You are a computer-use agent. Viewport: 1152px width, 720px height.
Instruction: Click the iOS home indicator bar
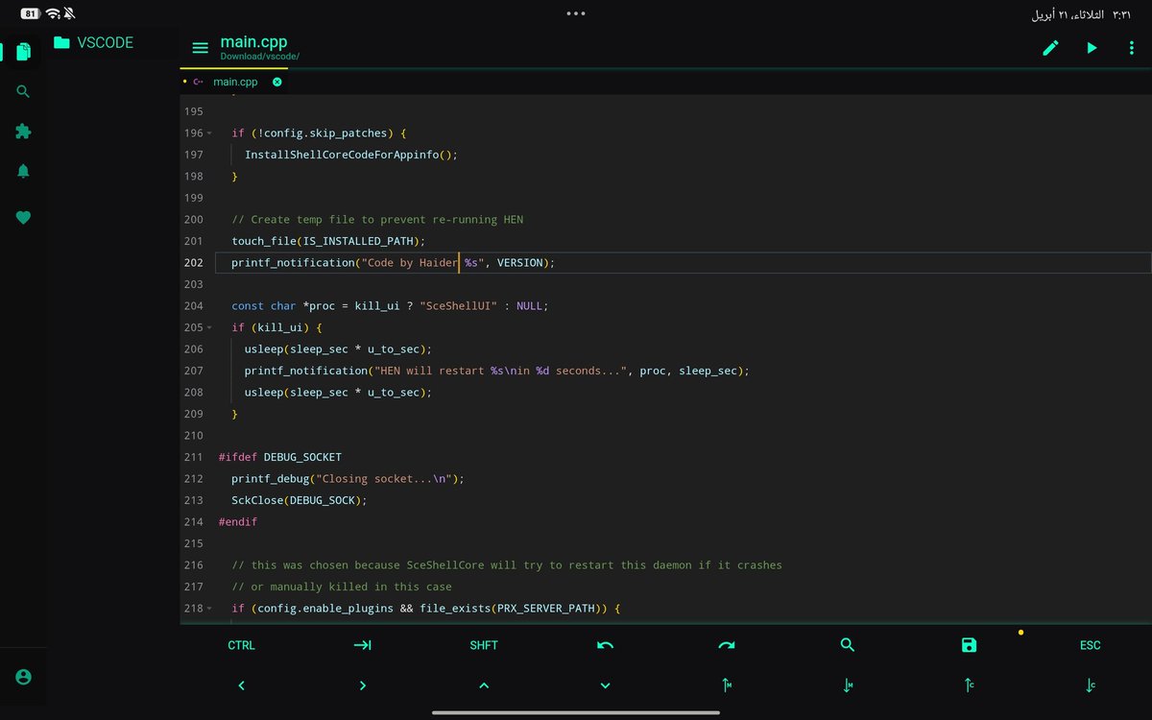[x=576, y=712]
